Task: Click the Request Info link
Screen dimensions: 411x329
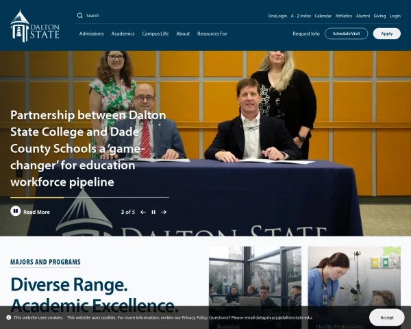Action: (x=306, y=34)
